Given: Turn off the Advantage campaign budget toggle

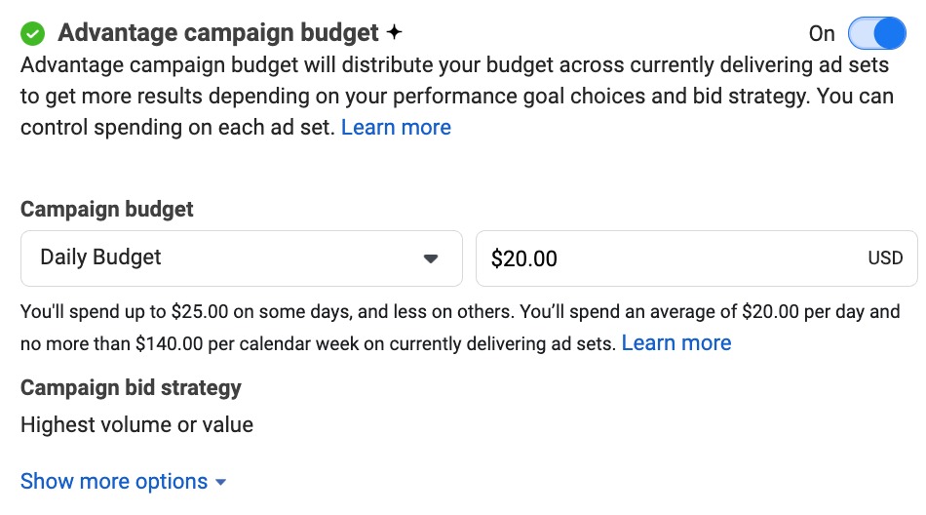Looking at the screenshot, I should click(876, 34).
